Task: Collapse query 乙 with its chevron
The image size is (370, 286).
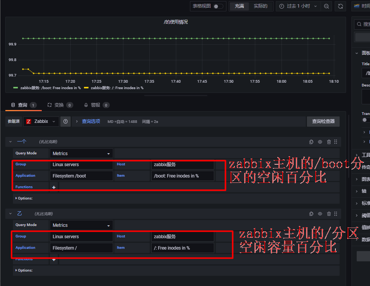Action: point(10,214)
